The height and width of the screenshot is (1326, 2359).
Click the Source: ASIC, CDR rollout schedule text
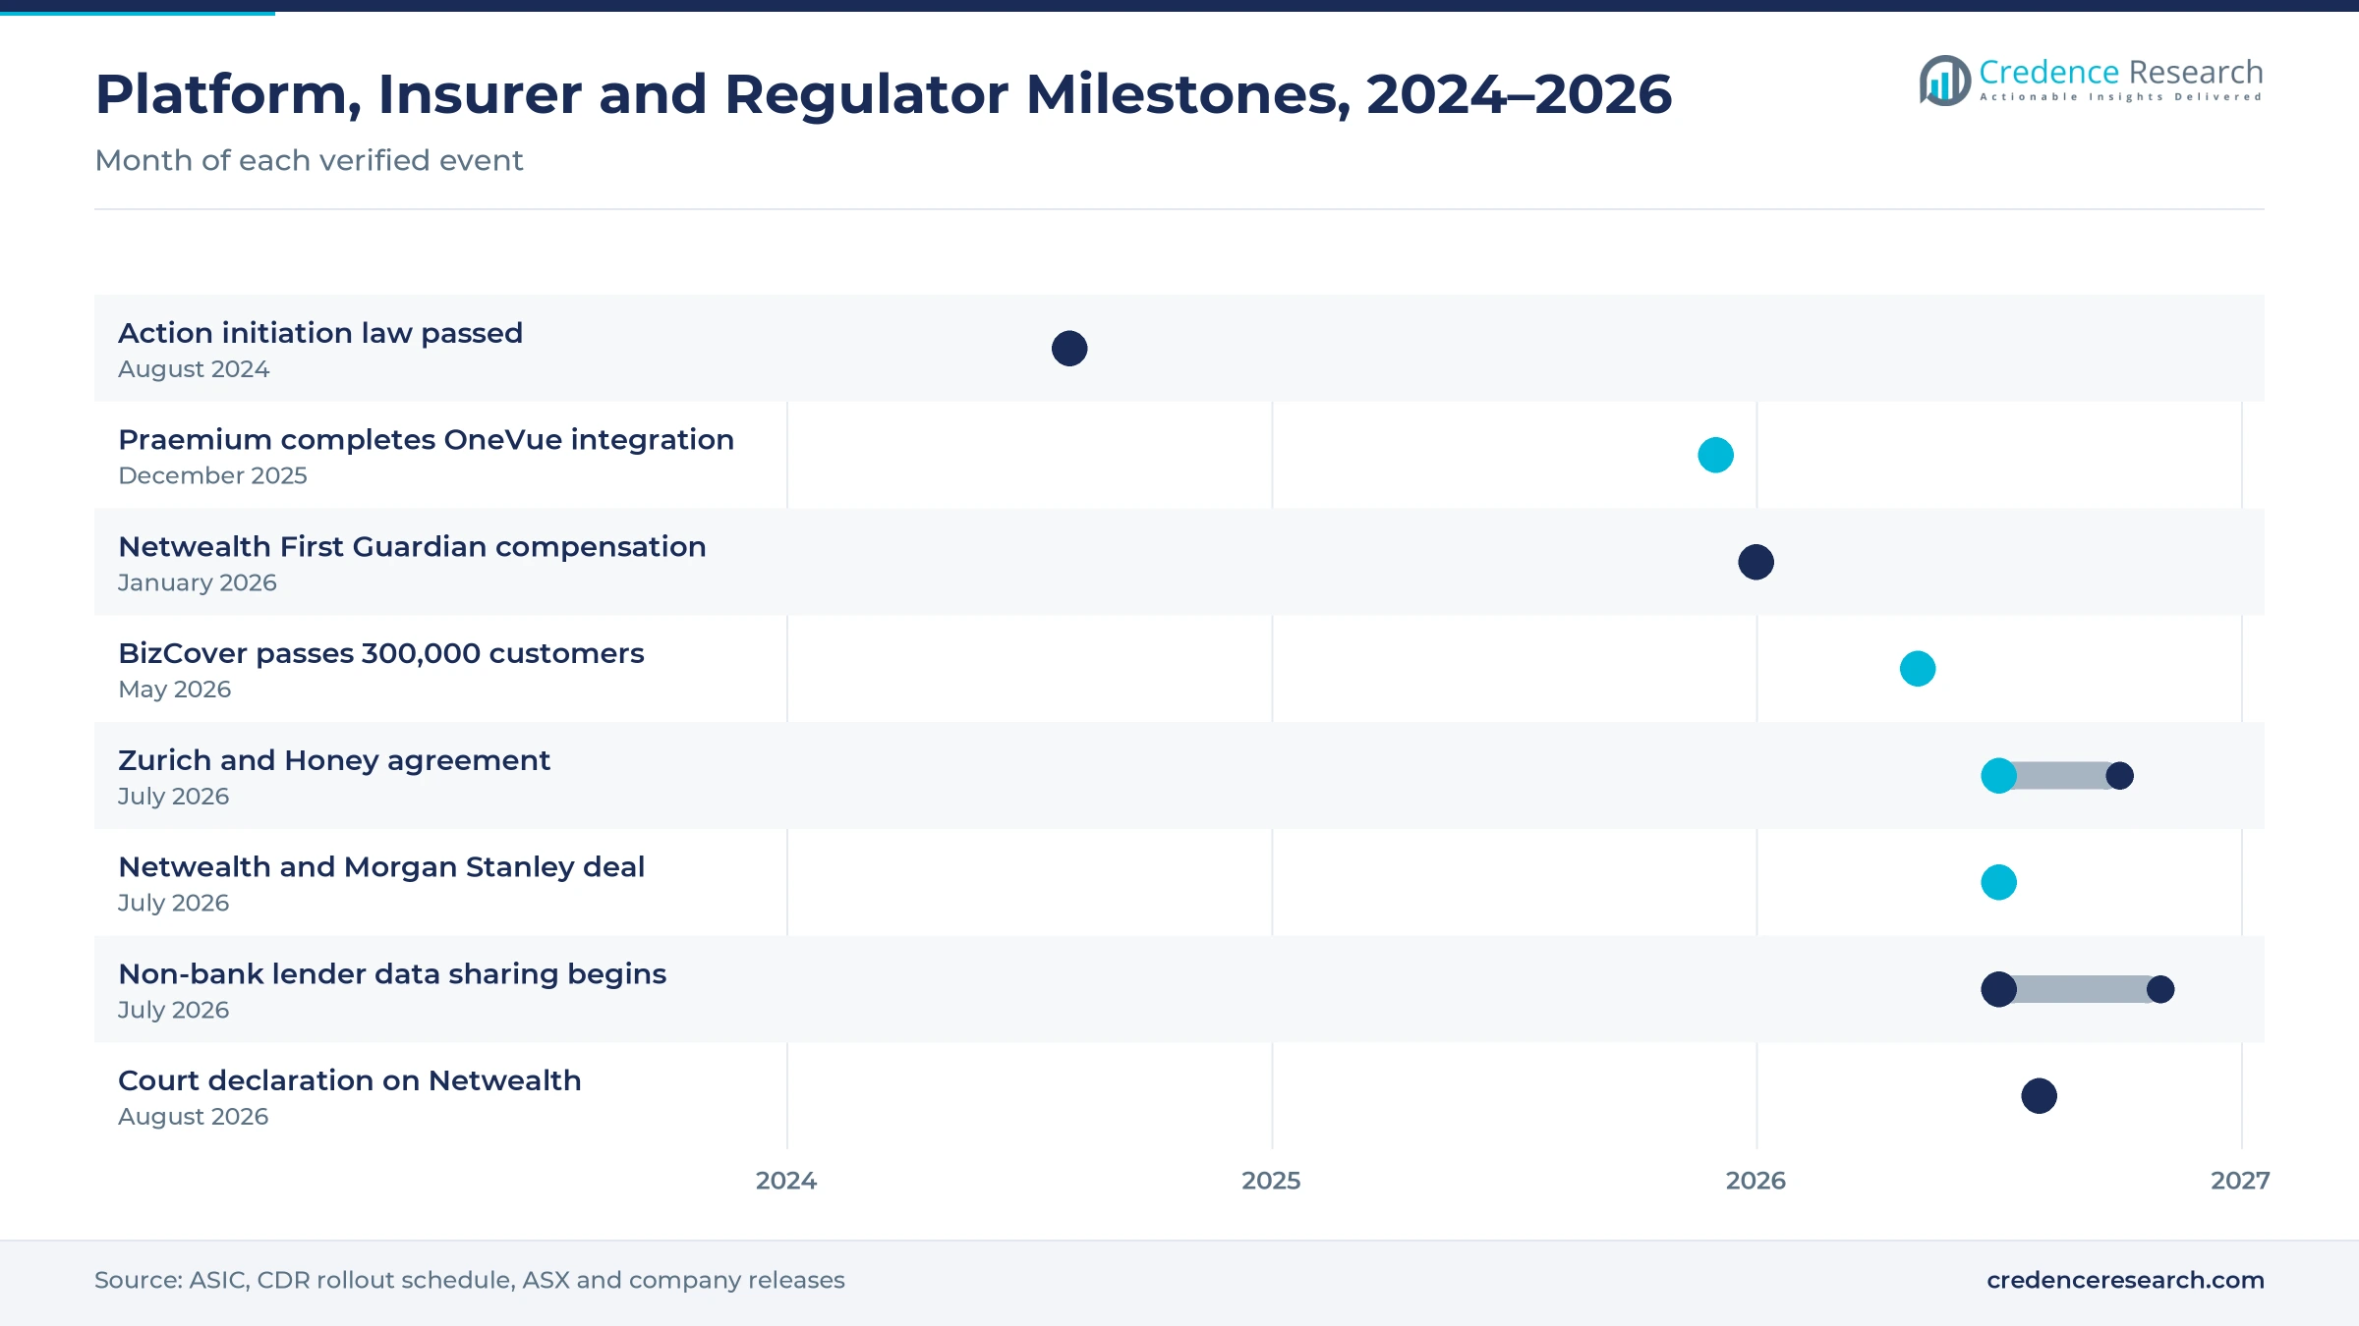pyautogui.click(x=470, y=1280)
